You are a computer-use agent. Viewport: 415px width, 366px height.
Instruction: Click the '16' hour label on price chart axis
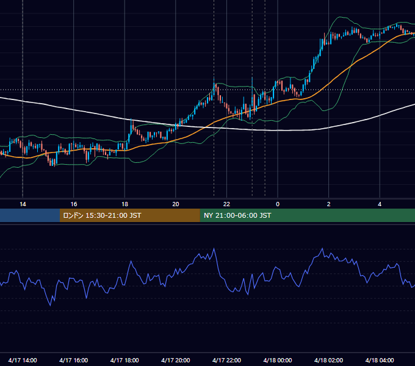click(x=74, y=204)
